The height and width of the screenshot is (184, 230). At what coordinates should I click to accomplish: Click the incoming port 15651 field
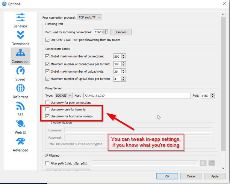(x=99, y=32)
